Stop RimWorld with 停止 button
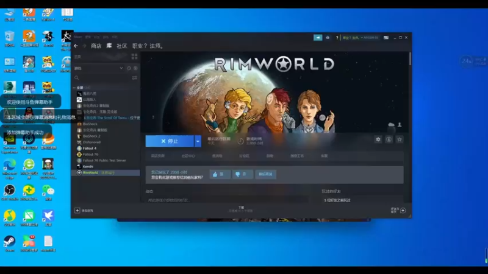 pos(170,141)
